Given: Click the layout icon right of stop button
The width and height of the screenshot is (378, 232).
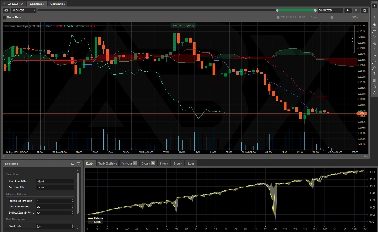Looking at the screenshot, I should coord(365,10).
